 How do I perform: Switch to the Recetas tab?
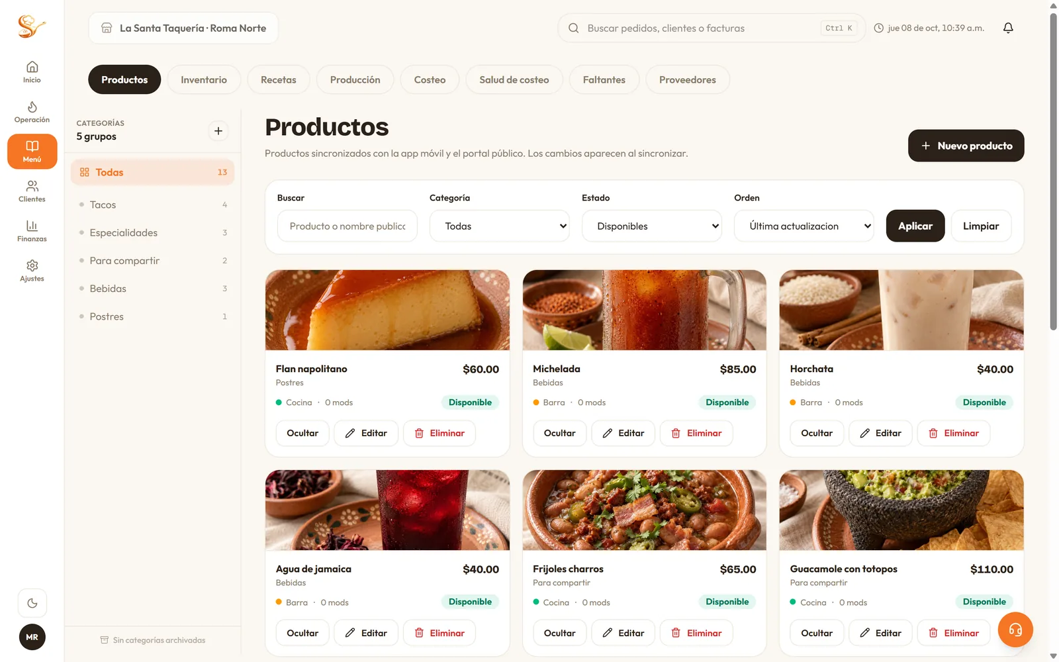pyautogui.click(x=279, y=79)
